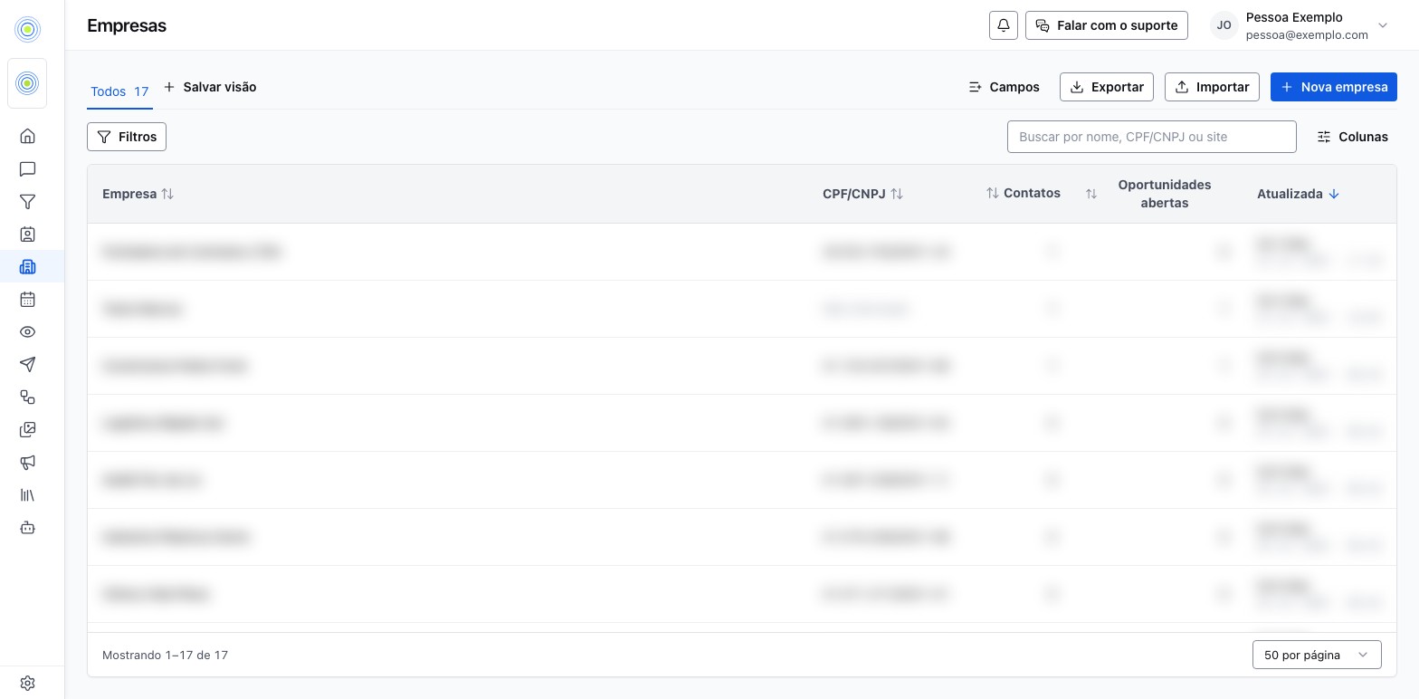Click the workspace logo box in sidebar
This screenshot has width=1419, height=699.
point(28,83)
